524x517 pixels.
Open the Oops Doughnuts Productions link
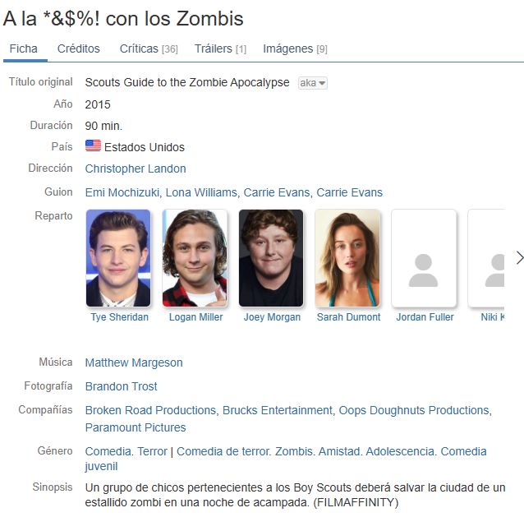pos(414,410)
